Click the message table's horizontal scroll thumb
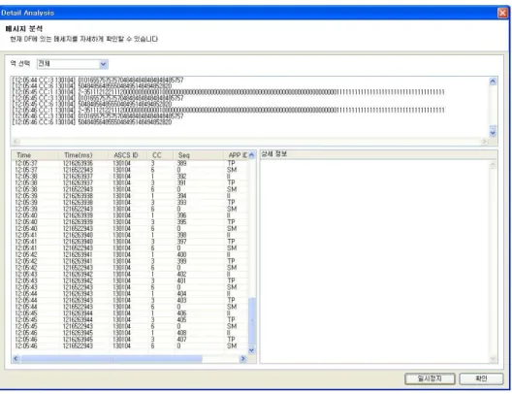Screen dimensions: 512x394 112,359
